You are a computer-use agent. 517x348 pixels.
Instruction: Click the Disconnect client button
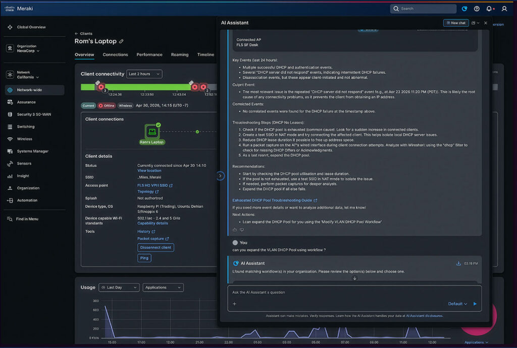click(156, 248)
